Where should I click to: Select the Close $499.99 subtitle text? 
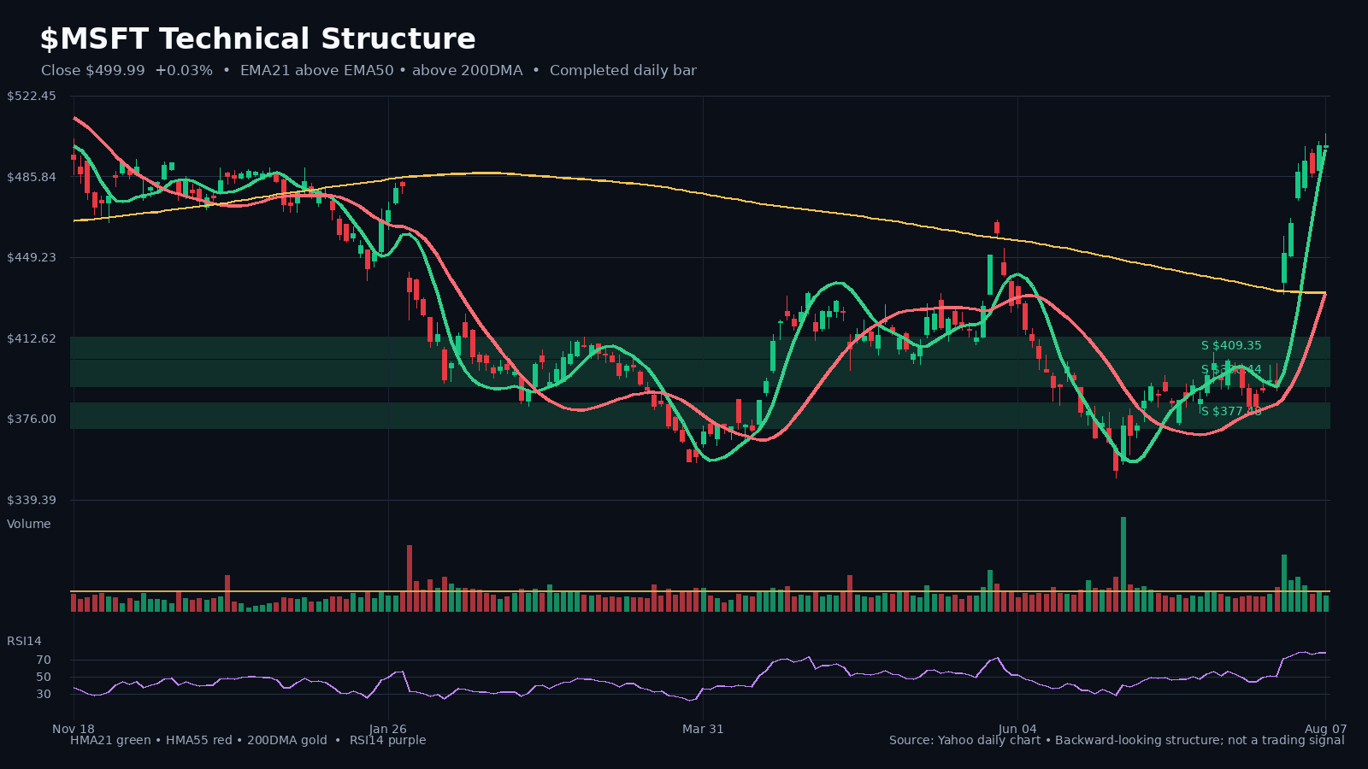click(x=93, y=71)
